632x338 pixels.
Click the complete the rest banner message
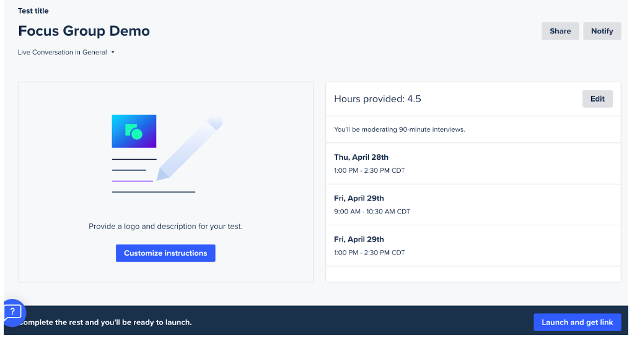click(x=105, y=323)
